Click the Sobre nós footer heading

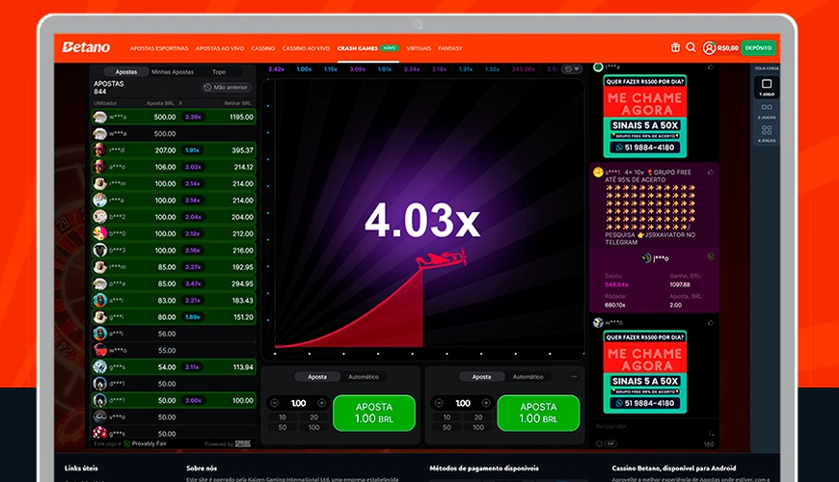pos(202,469)
